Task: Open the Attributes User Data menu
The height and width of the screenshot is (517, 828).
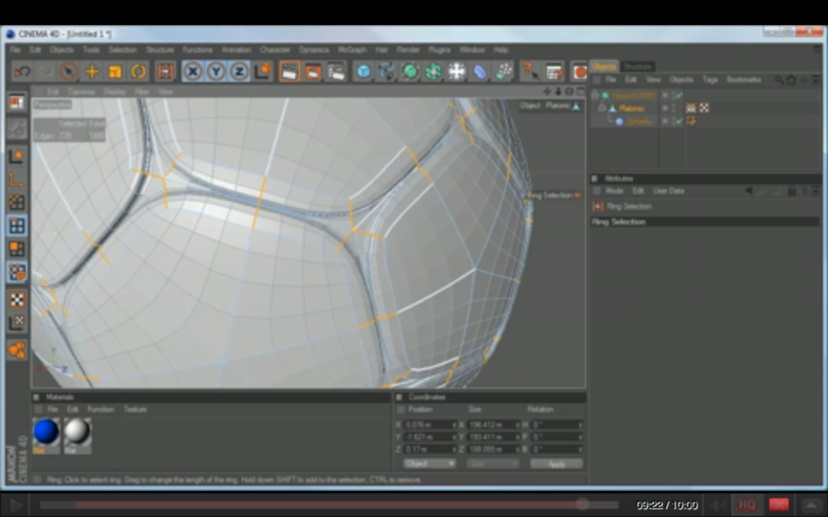Action: [669, 191]
